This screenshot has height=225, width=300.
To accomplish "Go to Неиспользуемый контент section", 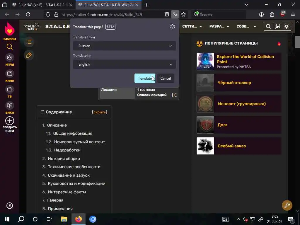I will point(80,142).
